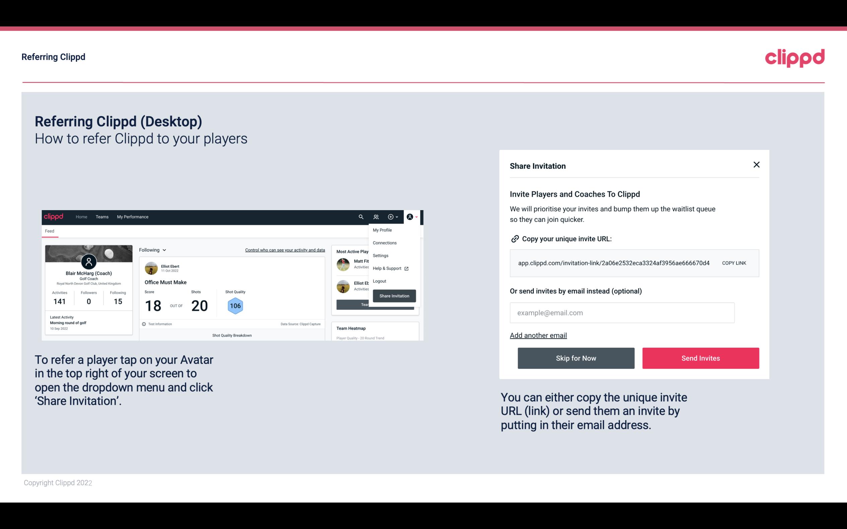847x529 pixels.
Task: Click Add another email link in modal
Action: tap(538, 335)
